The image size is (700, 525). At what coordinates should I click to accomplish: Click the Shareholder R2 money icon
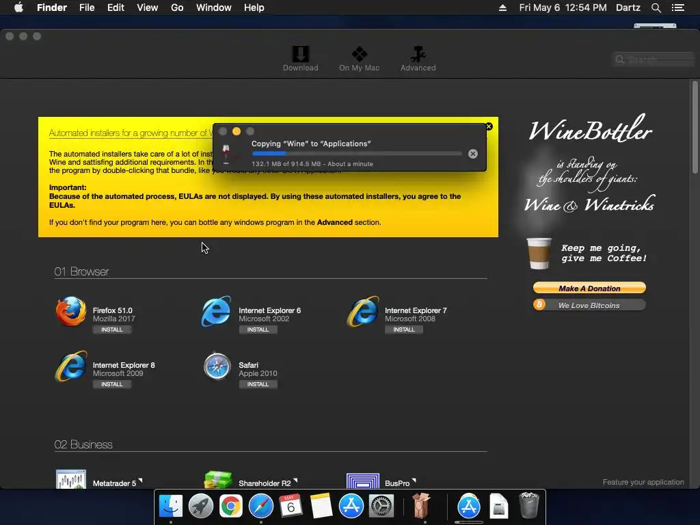[x=218, y=479]
